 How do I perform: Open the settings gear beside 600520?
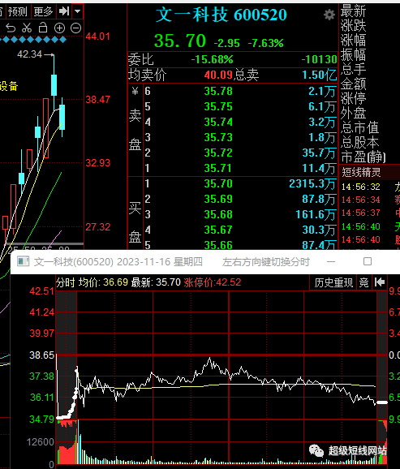[329, 15]
